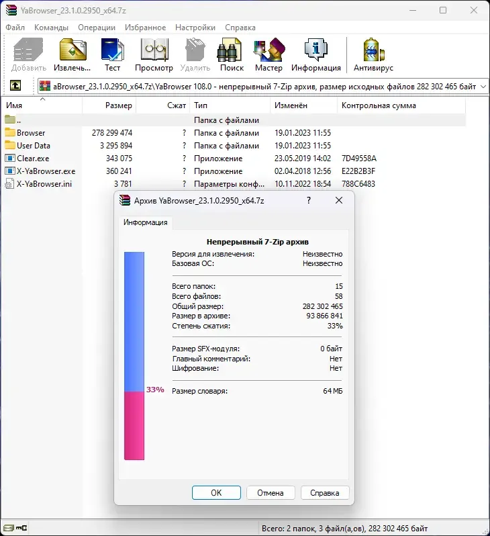
Task: Open the Команды menu
Action: point(51,28)
